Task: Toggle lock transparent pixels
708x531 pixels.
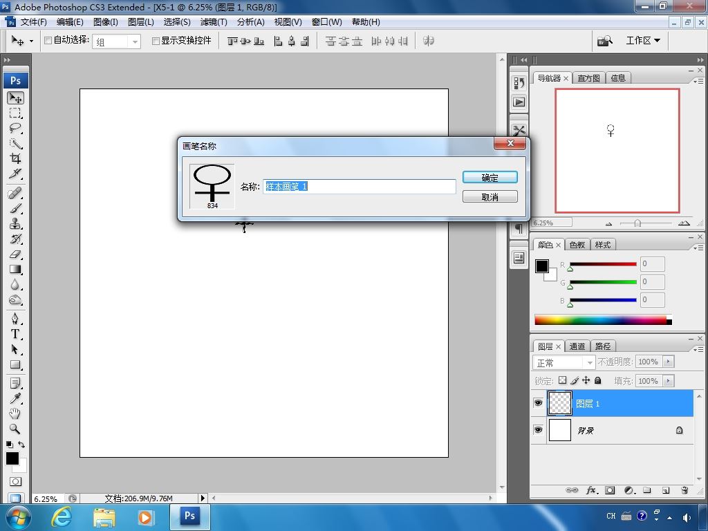Action: 563,381
